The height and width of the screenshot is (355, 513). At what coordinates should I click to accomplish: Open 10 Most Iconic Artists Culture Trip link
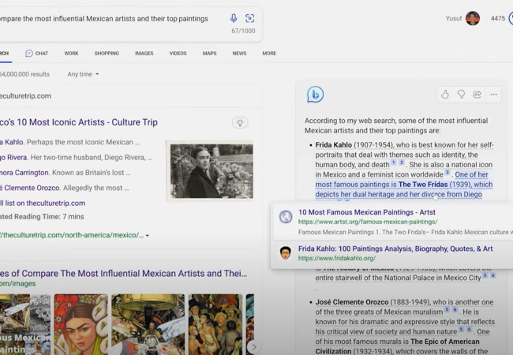click(79, 122)
